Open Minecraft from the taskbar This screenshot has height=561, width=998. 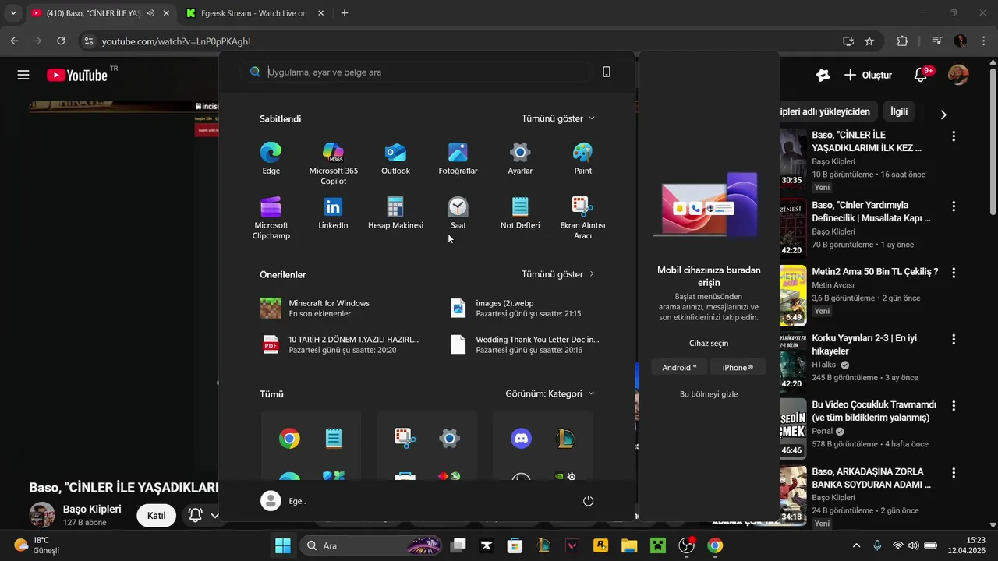pos(657,545)
